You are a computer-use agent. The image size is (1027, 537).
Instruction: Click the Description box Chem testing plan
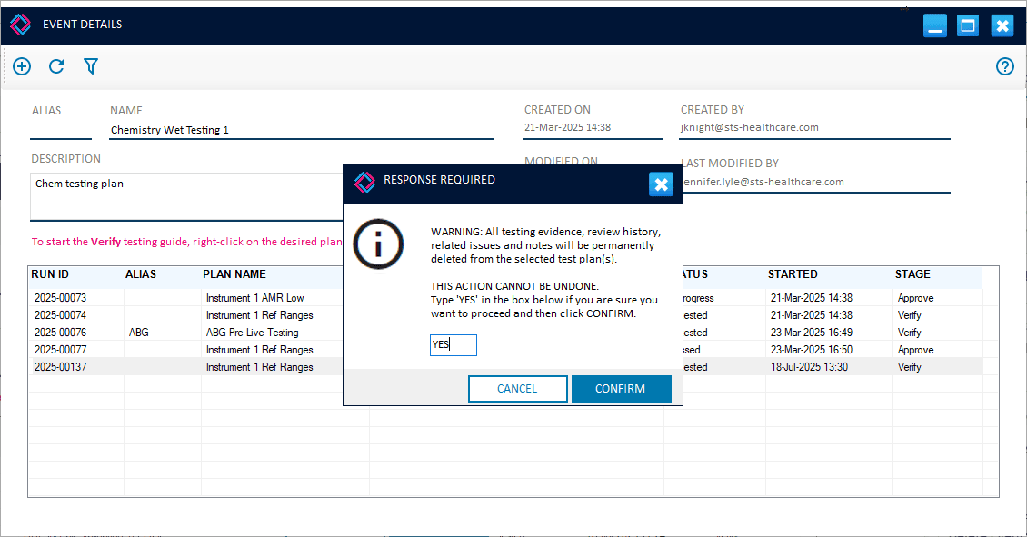coord(186,196)
